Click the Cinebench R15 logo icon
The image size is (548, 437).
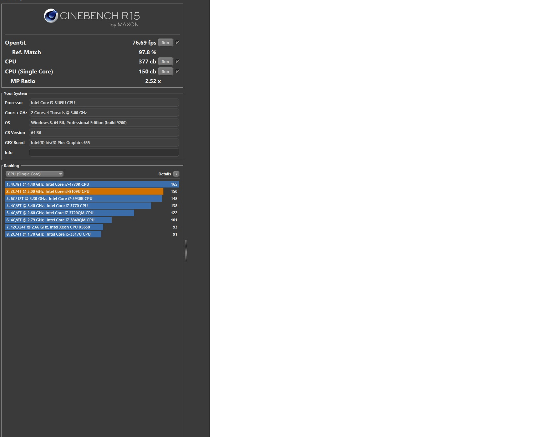coord(51,16)
